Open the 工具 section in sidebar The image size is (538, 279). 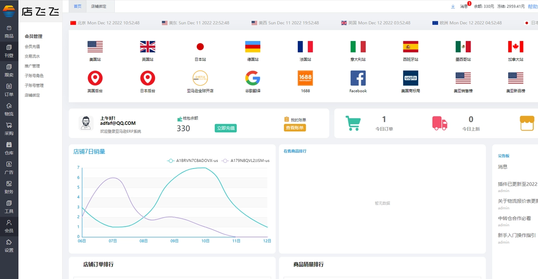(x=9, y=207)
